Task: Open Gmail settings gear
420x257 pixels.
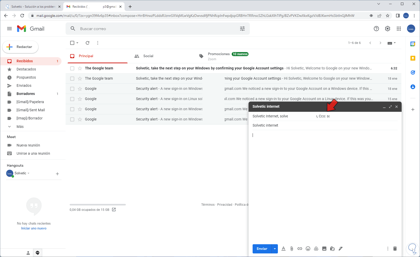Action: (388, 29)
